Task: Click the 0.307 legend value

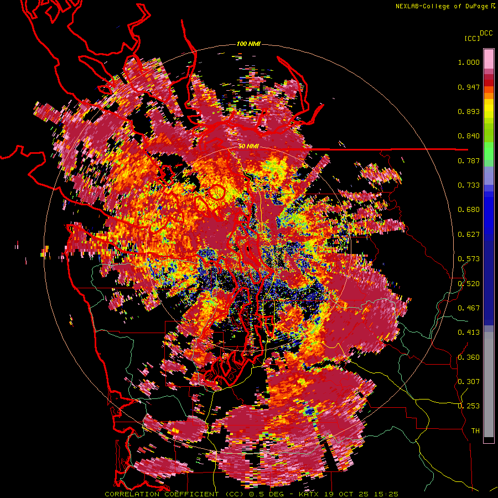Action: (x=469, y=381)
